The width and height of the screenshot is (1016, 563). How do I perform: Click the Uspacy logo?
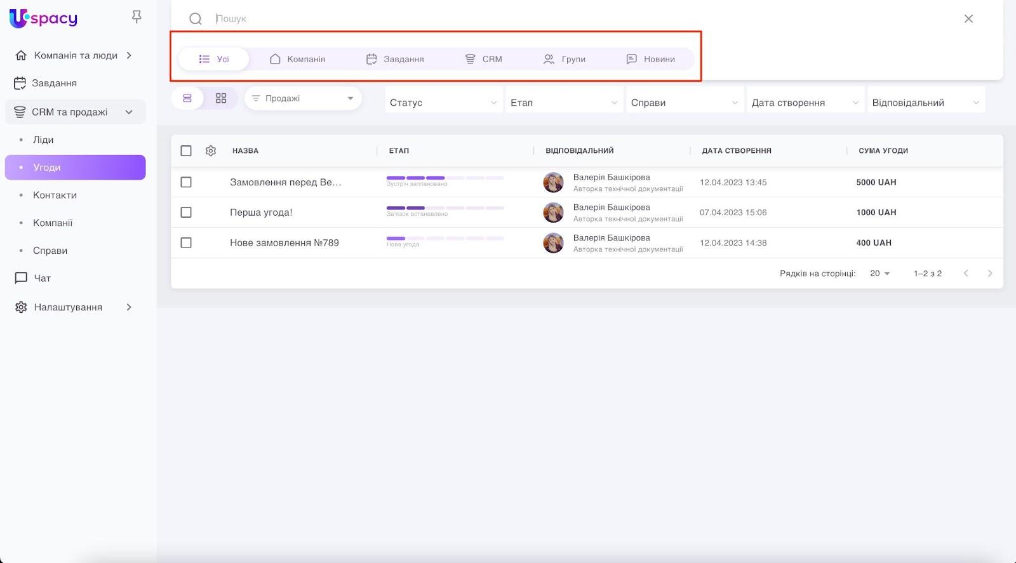tap(43, 18)
